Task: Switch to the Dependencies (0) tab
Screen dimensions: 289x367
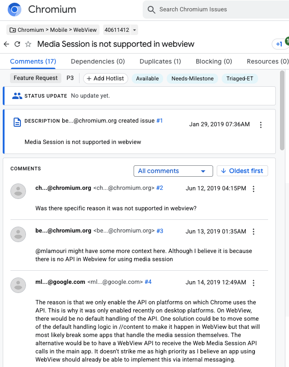Action: click(98, 61)
